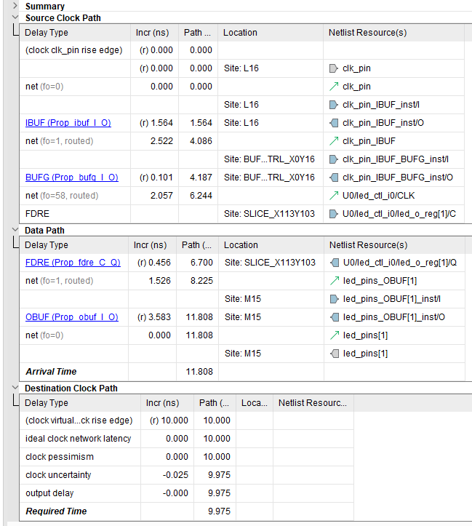This screenshot has width=472, height=526.
Task: Click the Destination Clock Path 'Loca...' header
Action: coord(255,402)
